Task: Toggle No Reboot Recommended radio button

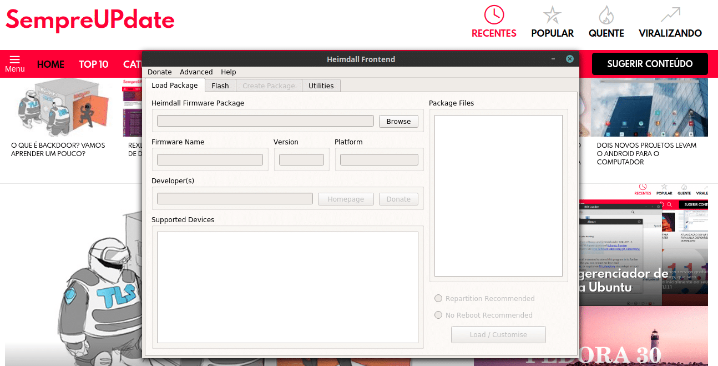Action: [438, 315]
